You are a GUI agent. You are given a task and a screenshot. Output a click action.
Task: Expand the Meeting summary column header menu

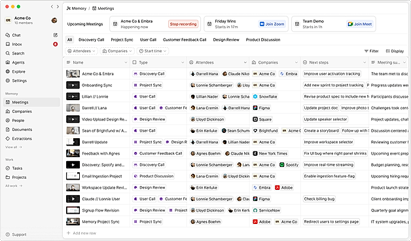404,62
